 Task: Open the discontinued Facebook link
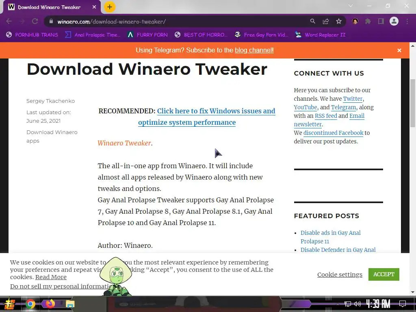pyautogui.click(x=333, y=133)
